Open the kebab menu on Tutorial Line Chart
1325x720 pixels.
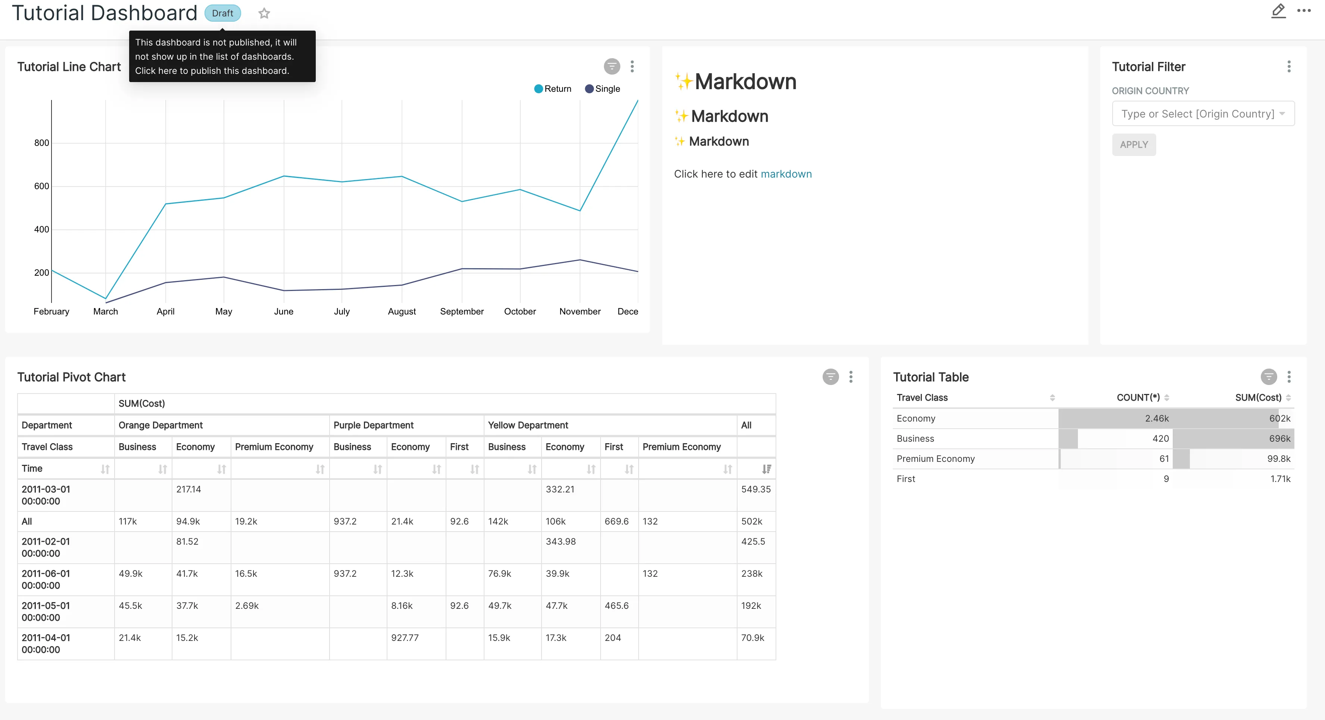click(632, 66)
